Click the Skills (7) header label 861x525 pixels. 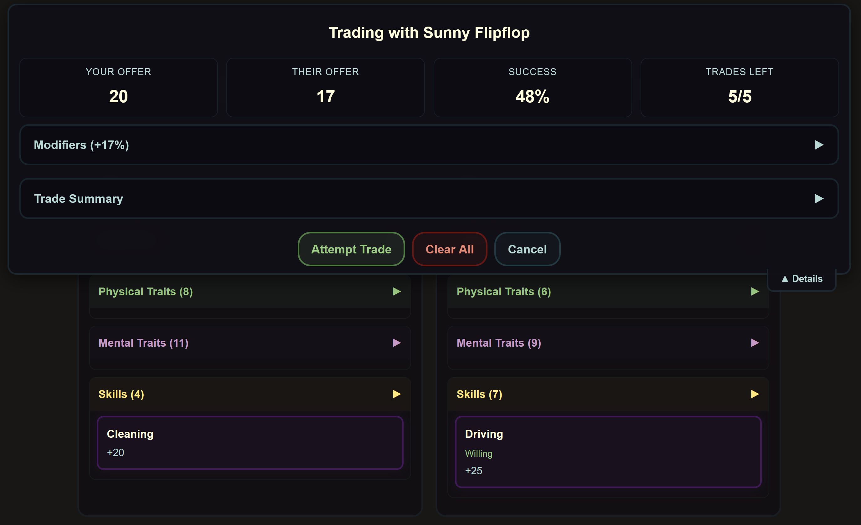[479, 394]
